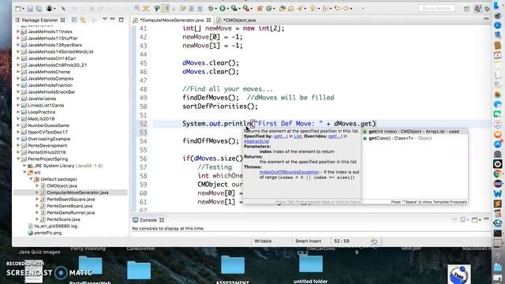Click the Writable status entry

[263, 241]
